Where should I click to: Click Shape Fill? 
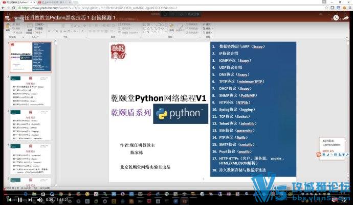tap(192, 24)
